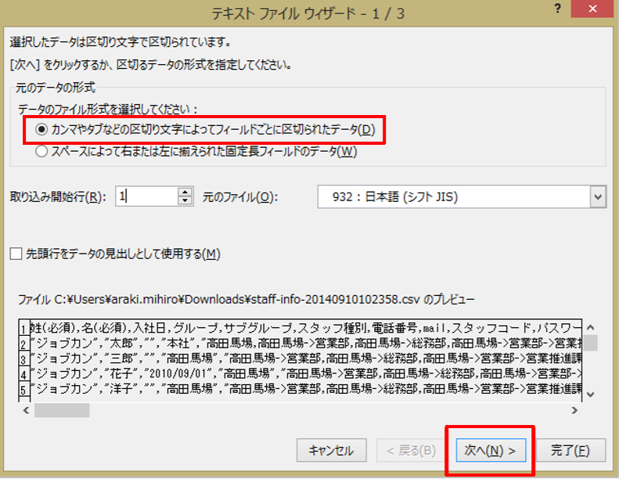Click the preview's vertical scroll up arrow
Screen dimensions: 619x479
[592, 327]
